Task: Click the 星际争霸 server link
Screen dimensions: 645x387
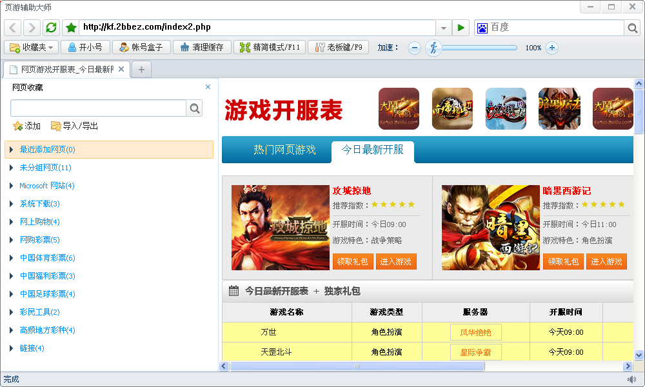Action: coord(475,352)
